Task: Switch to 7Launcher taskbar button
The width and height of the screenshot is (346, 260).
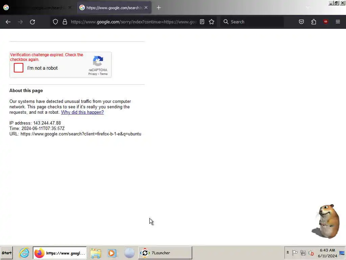Action: [x=165, y=253]
